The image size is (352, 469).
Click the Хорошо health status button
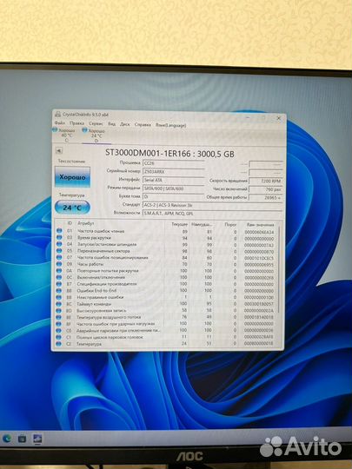[x=72, y=177]
